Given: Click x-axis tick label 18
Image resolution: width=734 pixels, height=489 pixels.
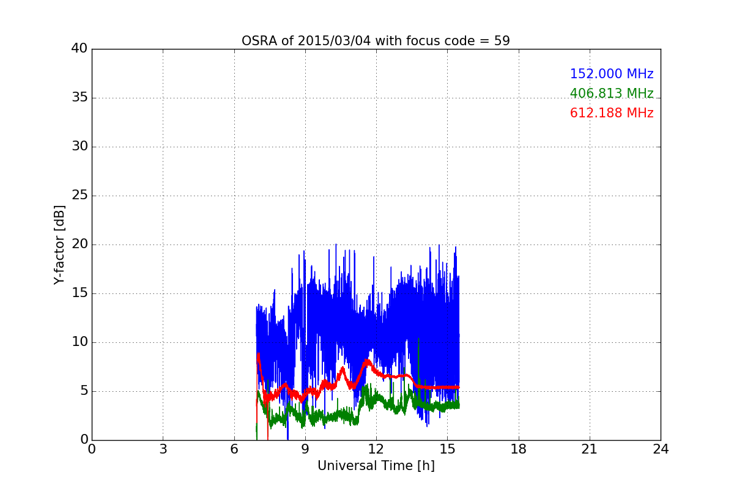Looking at the screenshot, I should pyautogui.click(x=519, y=449).
